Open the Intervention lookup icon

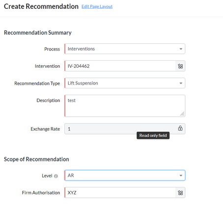click(x=180, y=66)
